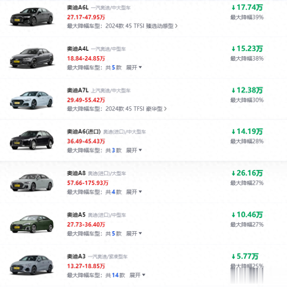
Task: Expand the 奥迪A5 model list with 展开
Action: tap(134, 234)
